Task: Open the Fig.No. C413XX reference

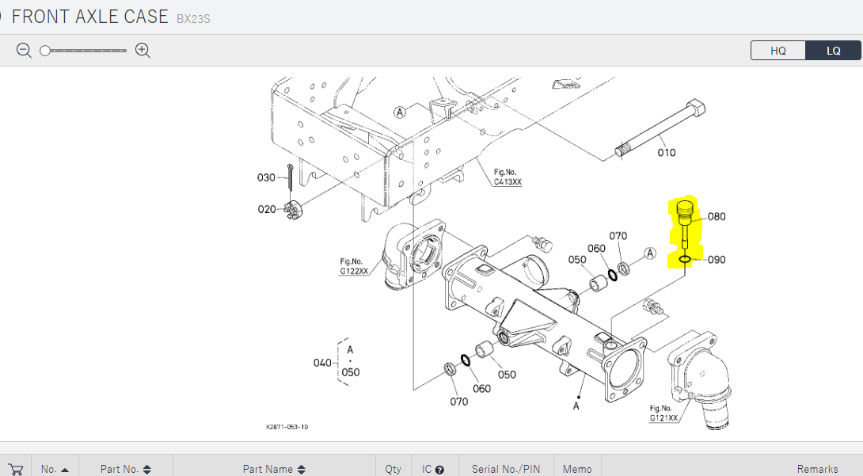Action: [508, 177]
